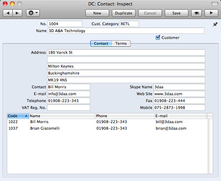Click the pin attachment icon

(215, 25)
